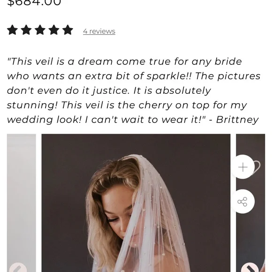Go to the previous gallery image arrow

click(x=18, y=268)
